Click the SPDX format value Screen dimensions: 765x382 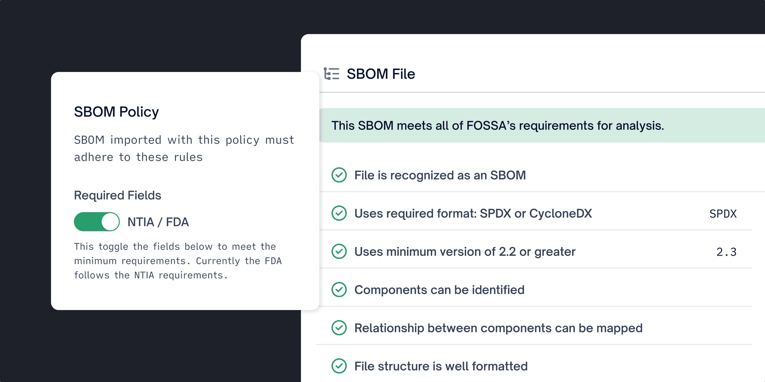pyautogui.click(x=723, y=214)
